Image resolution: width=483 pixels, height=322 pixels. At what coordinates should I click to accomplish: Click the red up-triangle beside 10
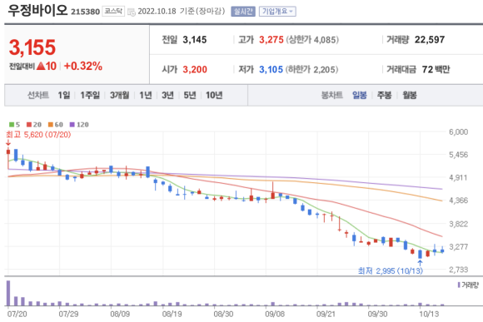click(41, 66)
